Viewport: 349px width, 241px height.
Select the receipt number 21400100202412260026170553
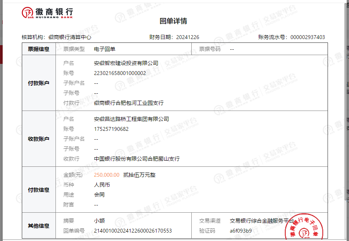(x=133, y=231)
